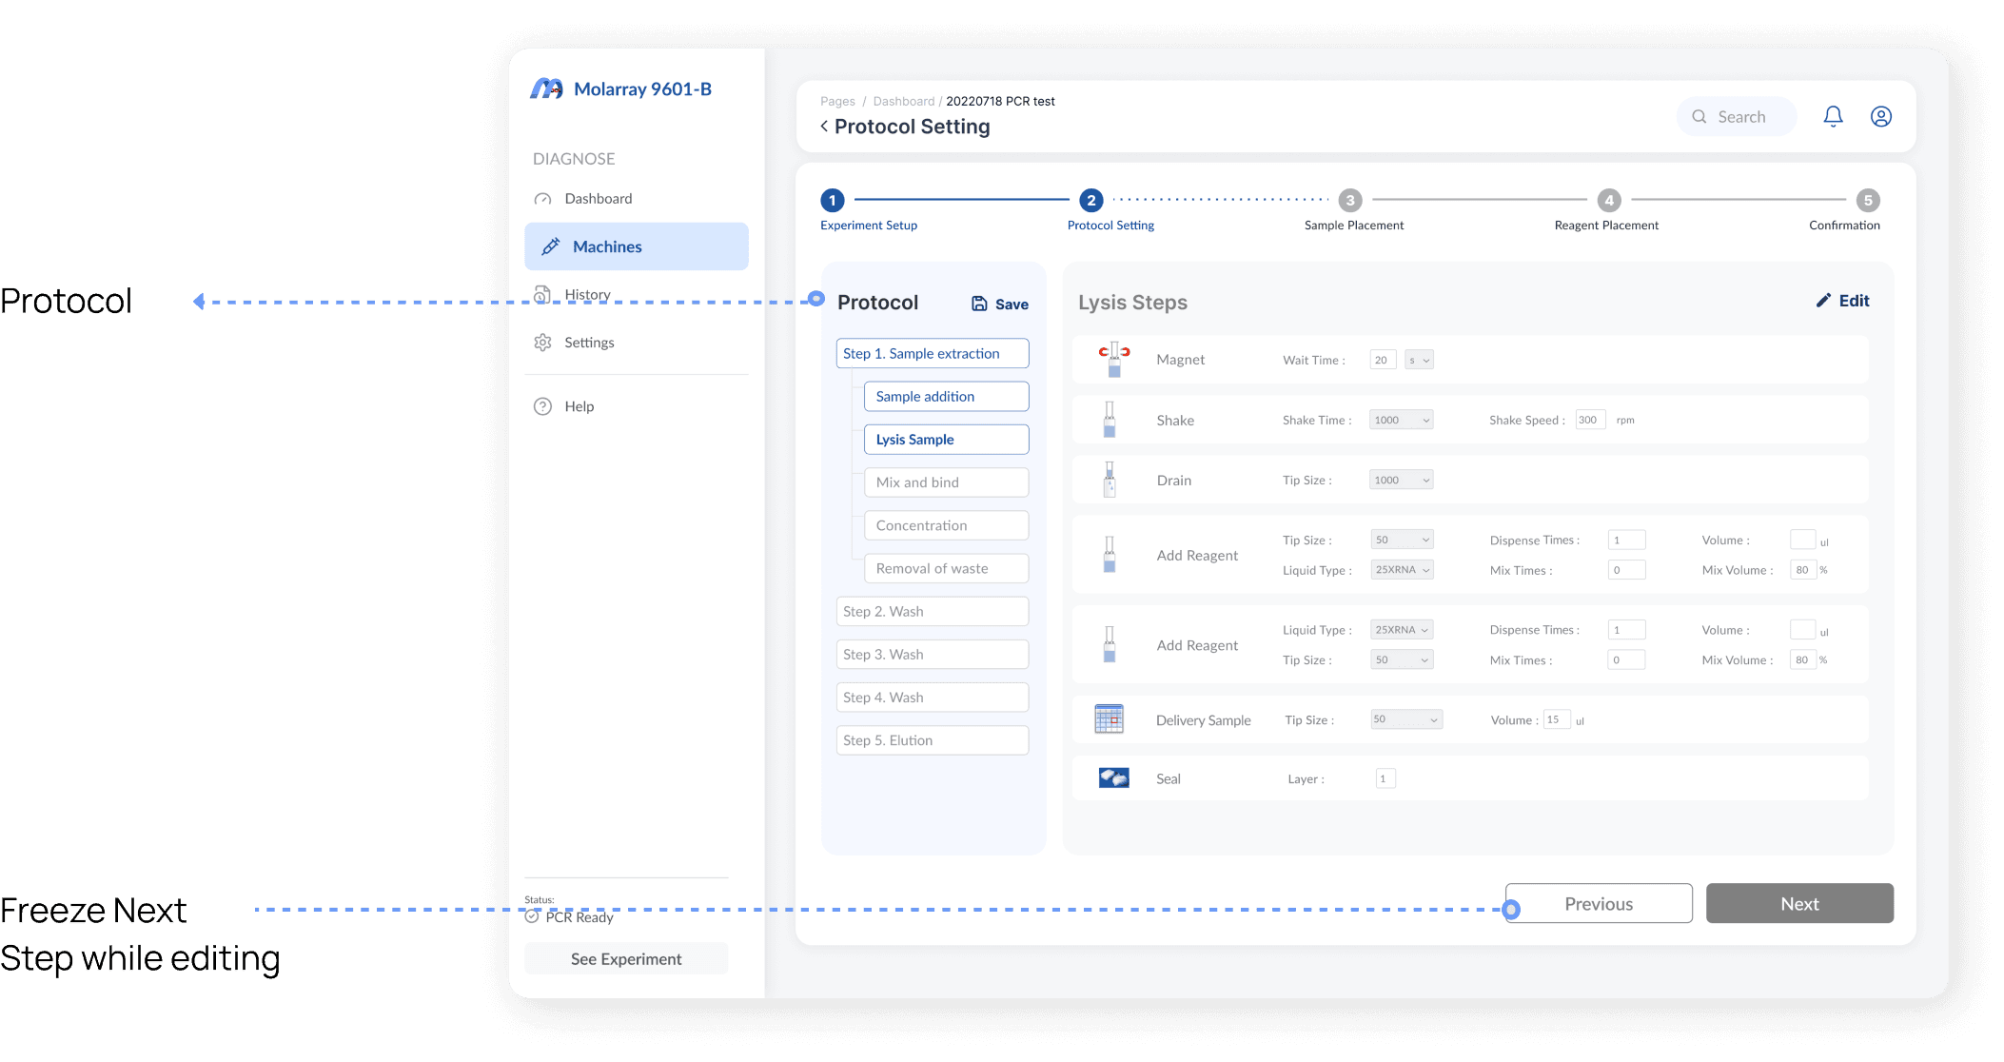Click the Delivery Sample plate icon

1109,719
